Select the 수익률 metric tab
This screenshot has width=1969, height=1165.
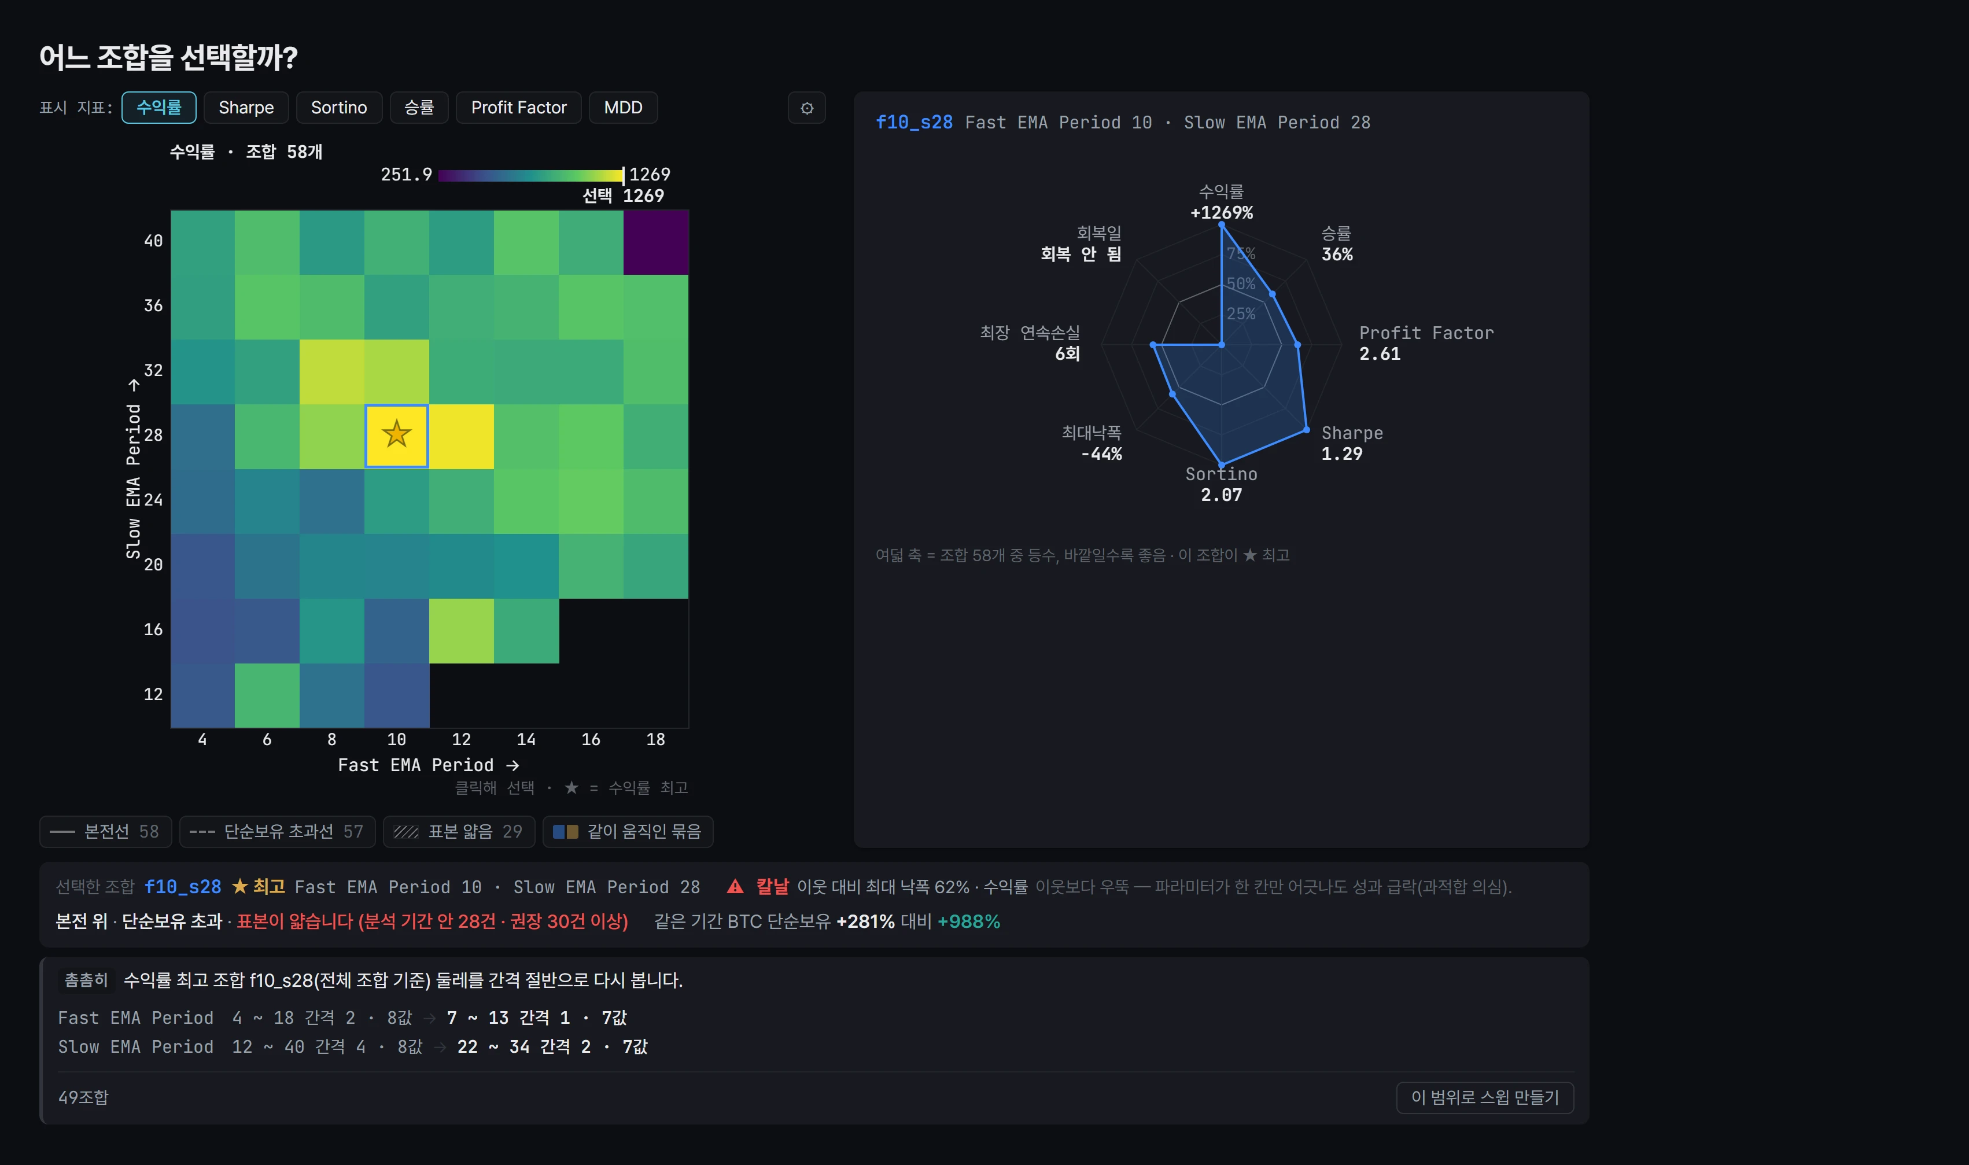[158, 108]
